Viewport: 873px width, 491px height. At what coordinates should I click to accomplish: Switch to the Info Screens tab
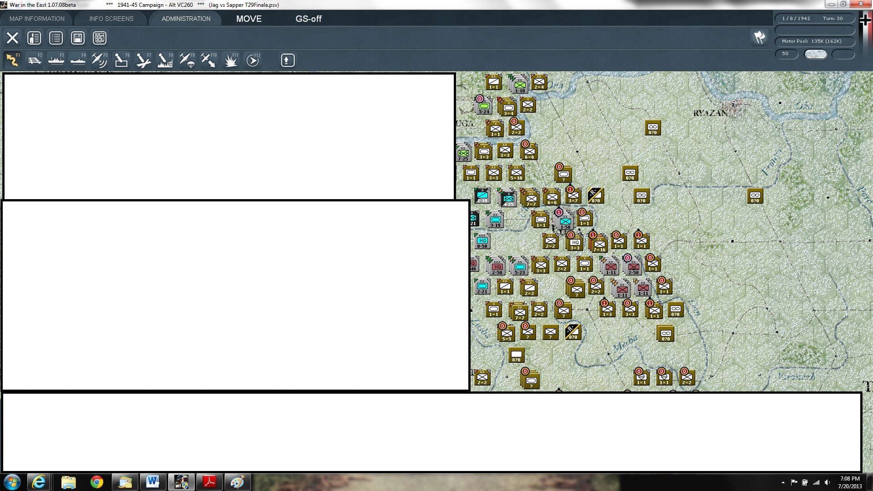111,19
